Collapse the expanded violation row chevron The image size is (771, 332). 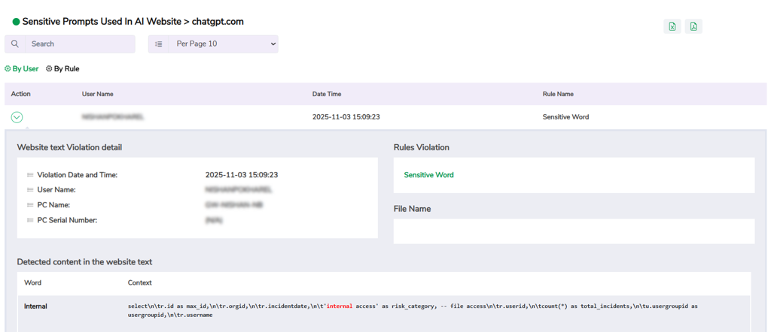coord(17,117)
